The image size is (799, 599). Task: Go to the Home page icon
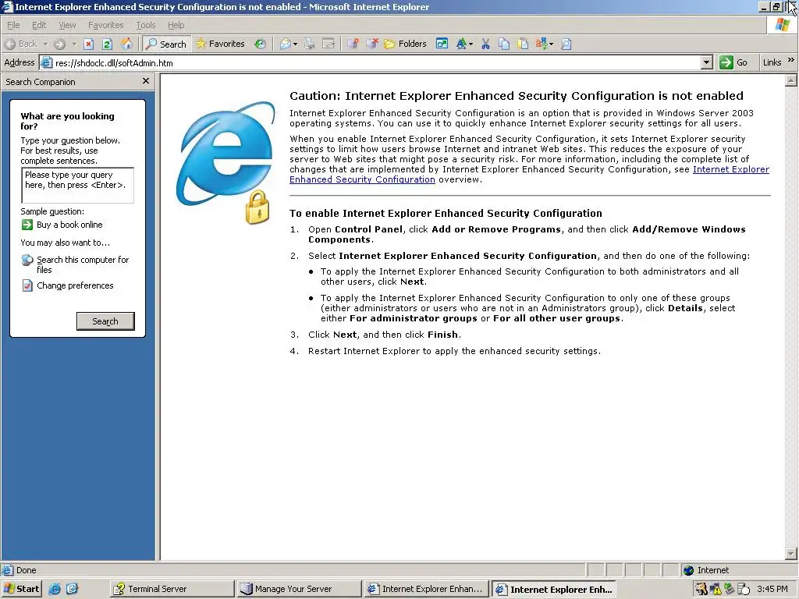click(126, 44)
